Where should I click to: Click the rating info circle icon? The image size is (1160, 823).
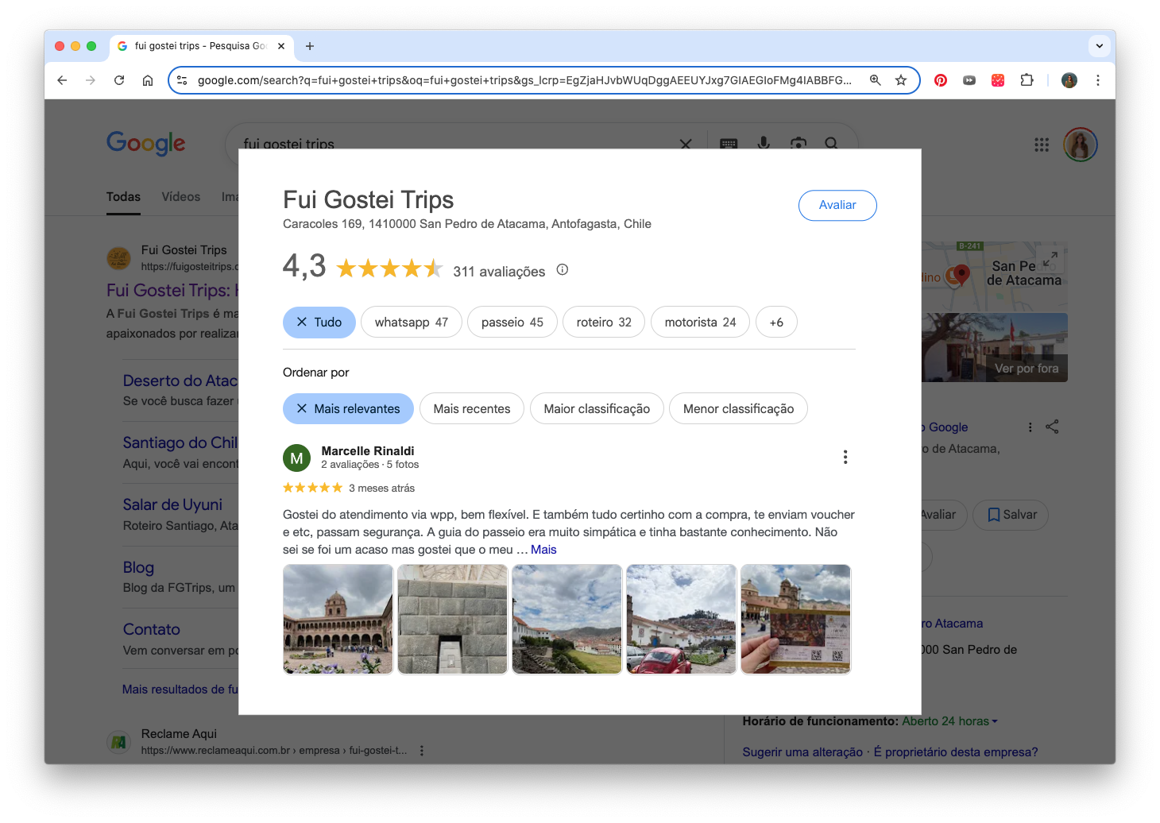563,270
